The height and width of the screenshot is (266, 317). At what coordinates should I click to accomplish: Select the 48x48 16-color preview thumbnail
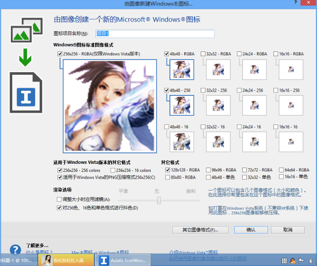[x=182, y=142]
